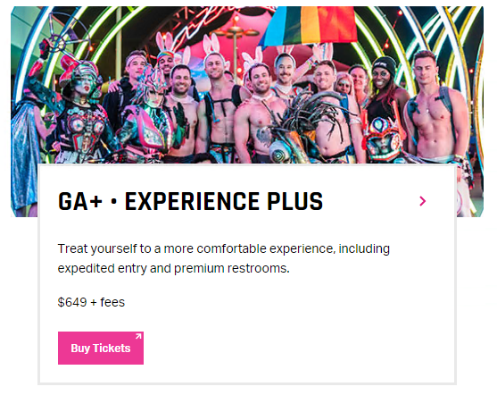Click the external-link arrow on Buy Tickets
The height and width of the screenshot is (395, 497).
pyautogui.click(x=138, y=336)
